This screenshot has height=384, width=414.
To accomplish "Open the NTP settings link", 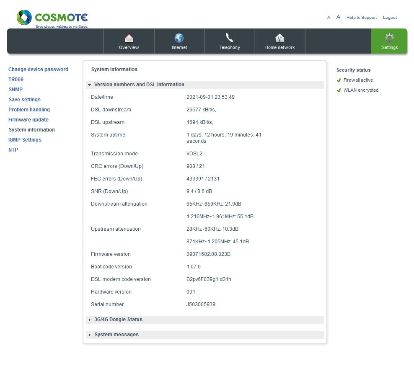I will (x=13, y=149).
